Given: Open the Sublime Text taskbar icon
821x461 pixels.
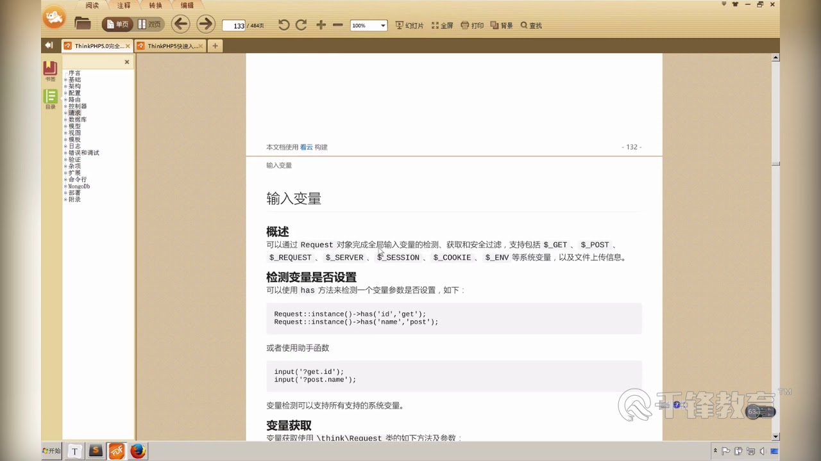Looking at the screenshot, I should click(96, 451).
